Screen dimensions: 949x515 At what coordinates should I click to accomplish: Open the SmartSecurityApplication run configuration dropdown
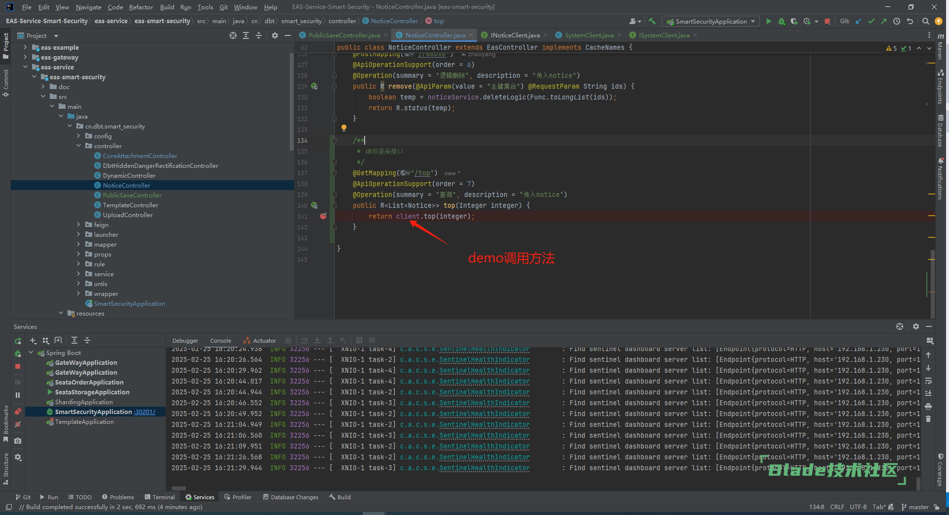pos(711,21)
